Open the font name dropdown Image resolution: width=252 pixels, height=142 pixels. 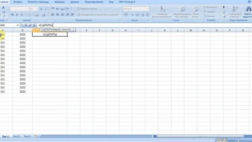[28, 9]
